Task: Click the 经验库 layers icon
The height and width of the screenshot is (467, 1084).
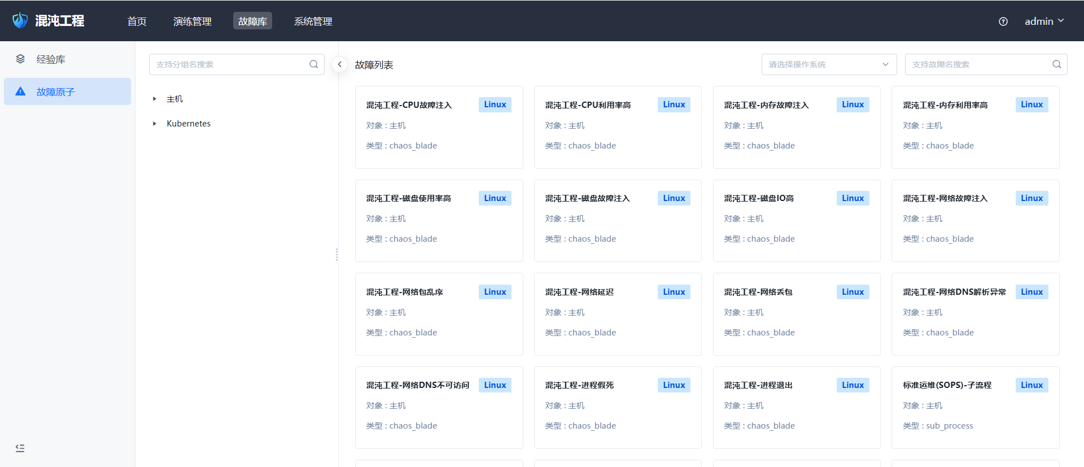Action: point(20,59)
